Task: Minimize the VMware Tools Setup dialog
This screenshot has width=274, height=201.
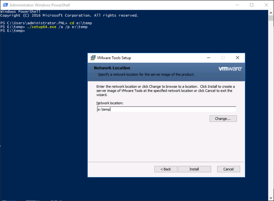Action: 209,58
